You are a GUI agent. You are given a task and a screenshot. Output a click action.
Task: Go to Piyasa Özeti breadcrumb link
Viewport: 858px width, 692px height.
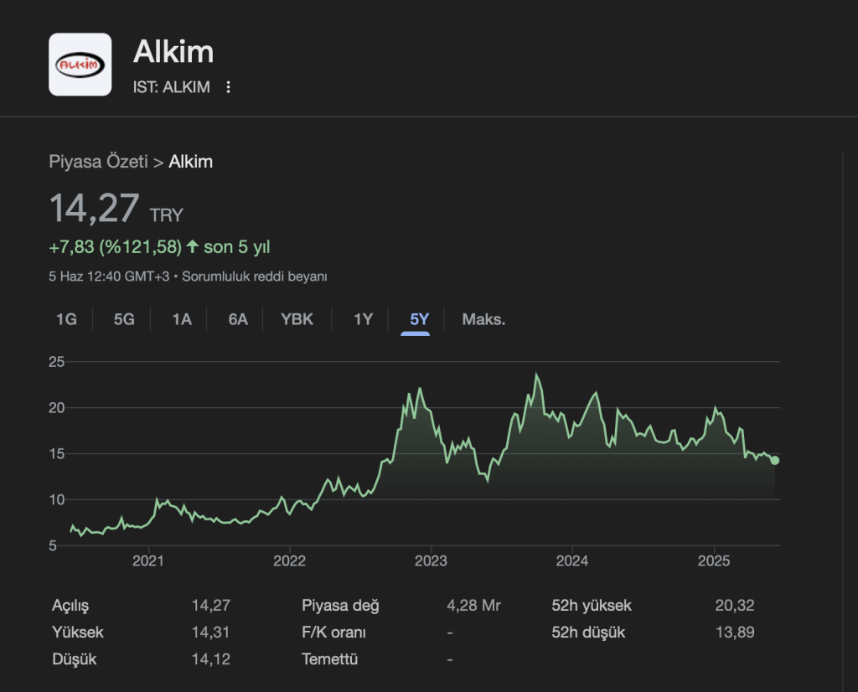[98, 162]
